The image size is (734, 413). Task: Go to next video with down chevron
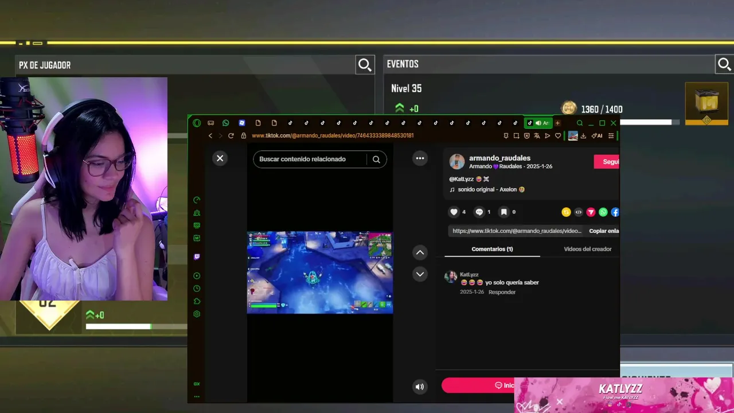420,274
